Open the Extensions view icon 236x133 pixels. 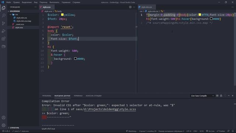(3, 38)
